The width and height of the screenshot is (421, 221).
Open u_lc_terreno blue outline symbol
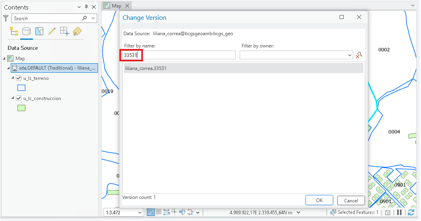(x=21, y=88)
